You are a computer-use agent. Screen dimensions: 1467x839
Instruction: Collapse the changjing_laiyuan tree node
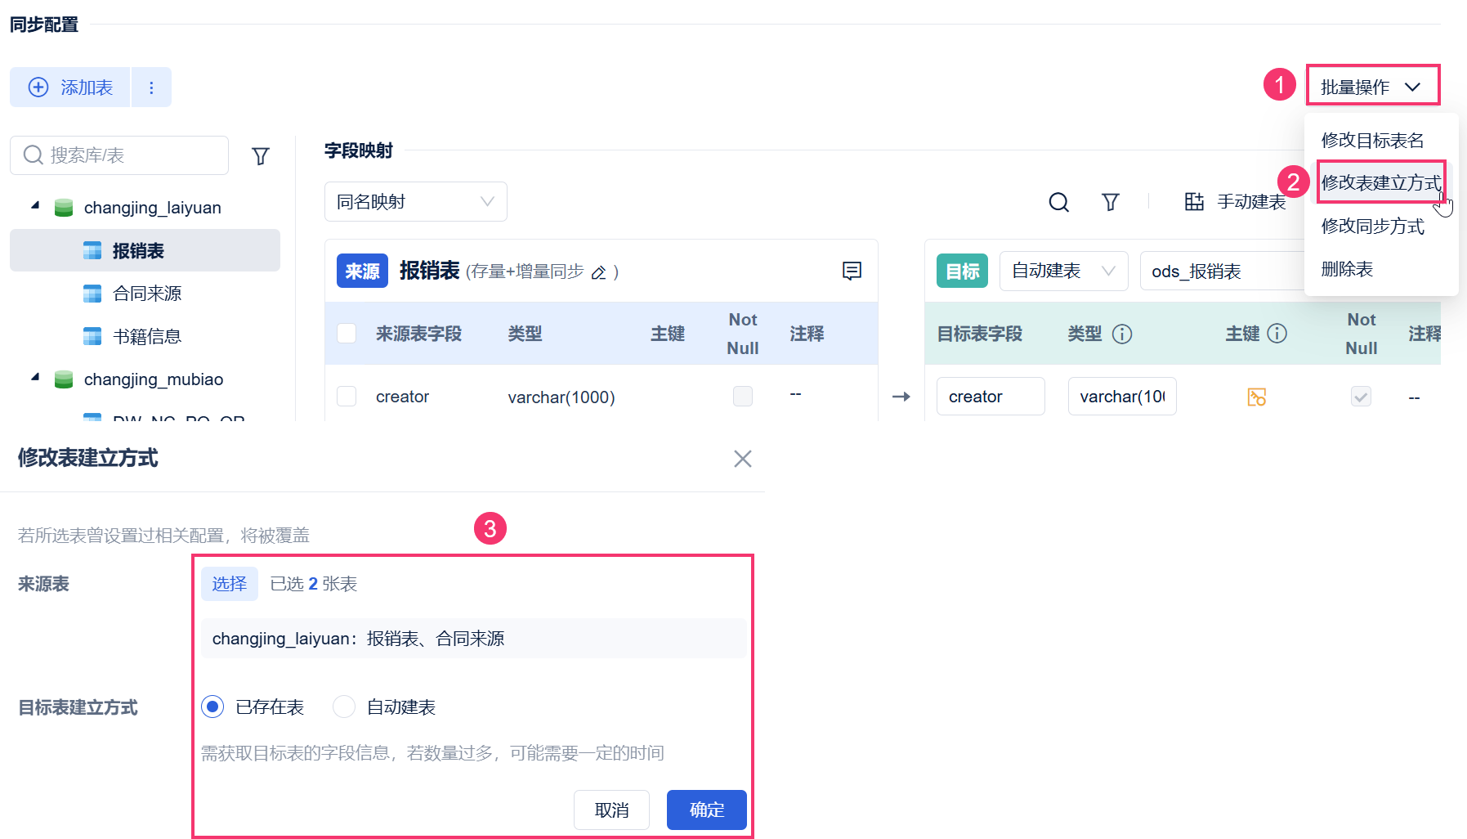click(35, 206)
